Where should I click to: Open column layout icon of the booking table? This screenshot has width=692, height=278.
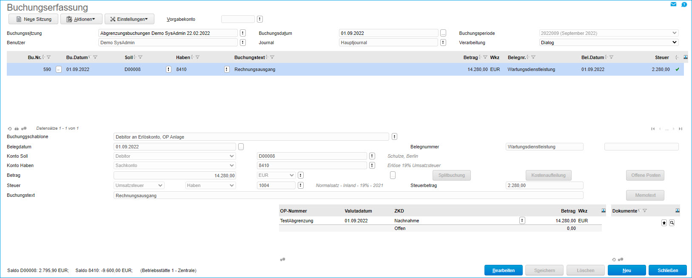coord(685,57)
